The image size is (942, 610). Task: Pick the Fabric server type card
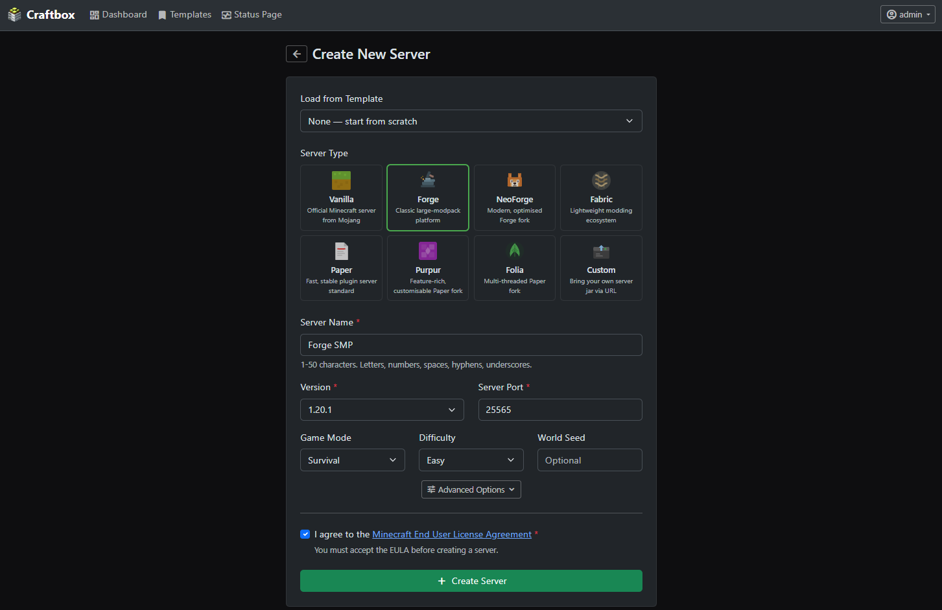601,198
